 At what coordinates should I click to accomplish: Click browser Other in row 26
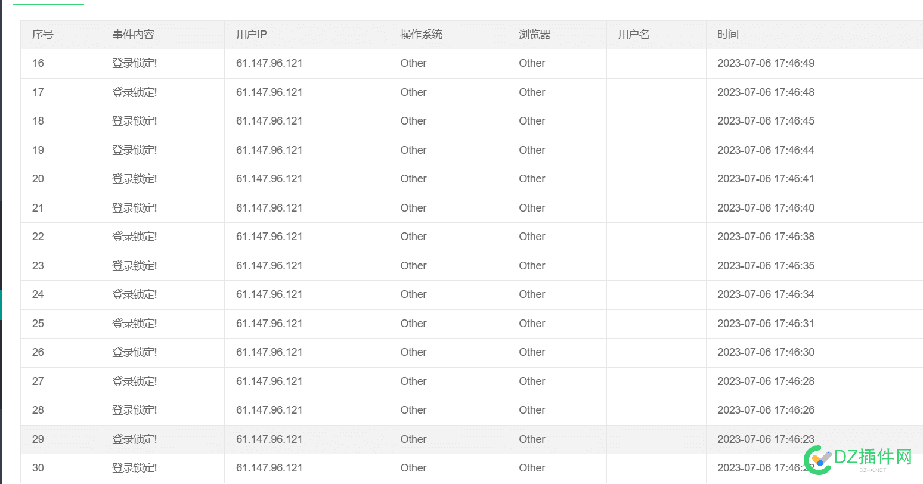coord(532,352)
